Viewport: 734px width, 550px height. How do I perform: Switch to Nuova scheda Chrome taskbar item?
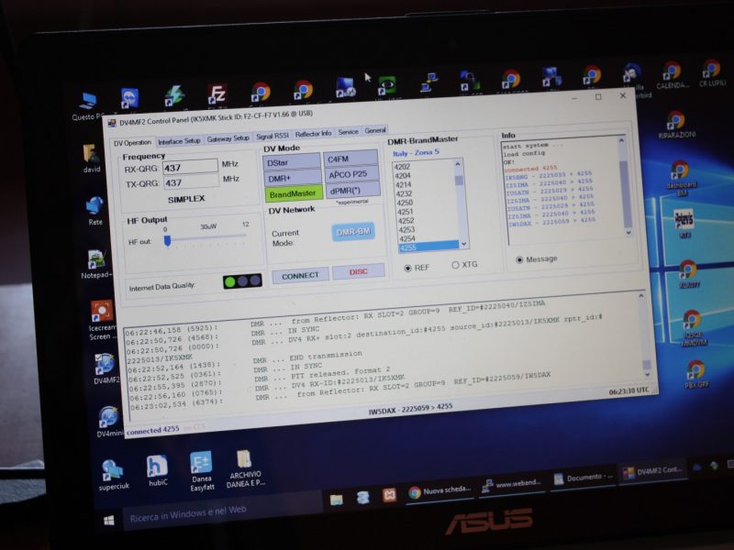click(x=439, y=490)
